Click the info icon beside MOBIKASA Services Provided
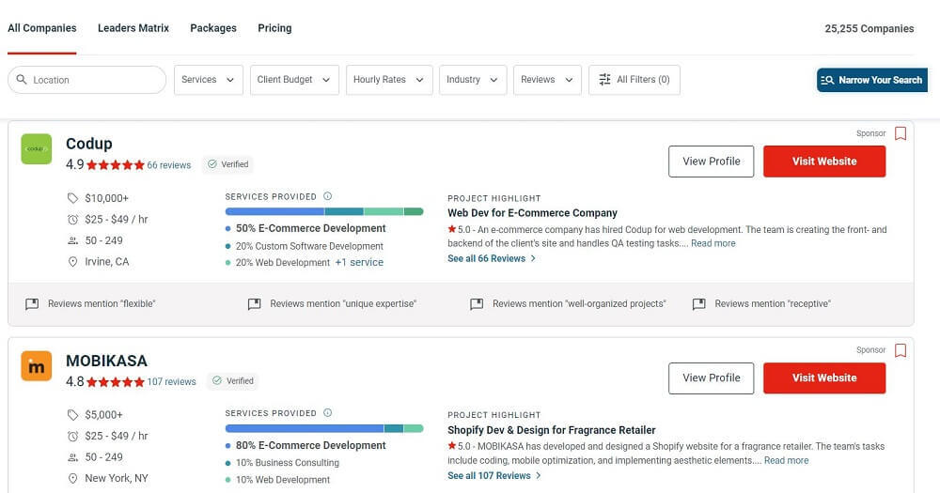This screenshot has height=493, width=940. click(328, 413)
